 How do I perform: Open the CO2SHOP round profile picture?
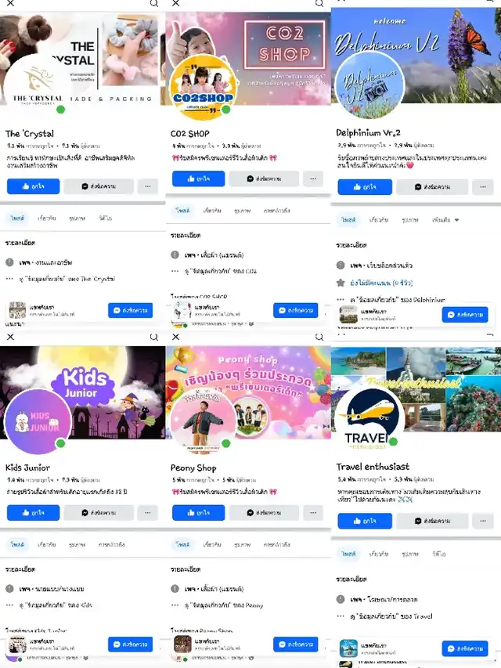coord(204,88)
